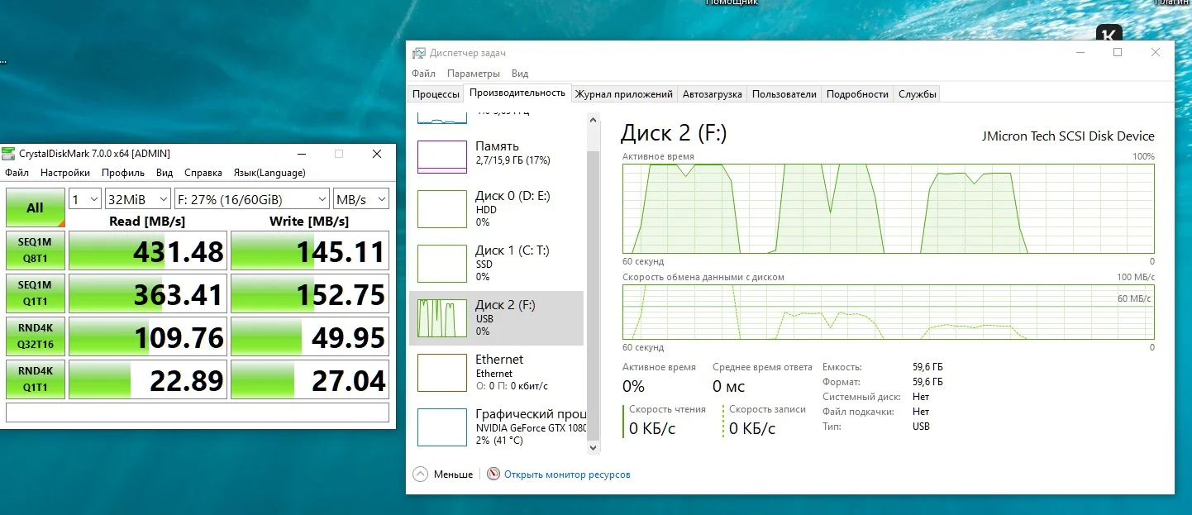Click the performance list scrollbar down arrow
The width and height of the screenshot is (1192, 515).
tap(593, 446)
